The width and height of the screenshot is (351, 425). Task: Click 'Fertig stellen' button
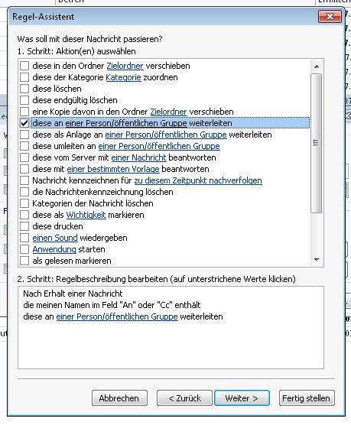pyautogui.click(x=307, y=398)
